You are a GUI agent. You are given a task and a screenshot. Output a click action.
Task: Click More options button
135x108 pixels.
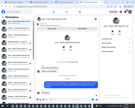pos(82,29)
